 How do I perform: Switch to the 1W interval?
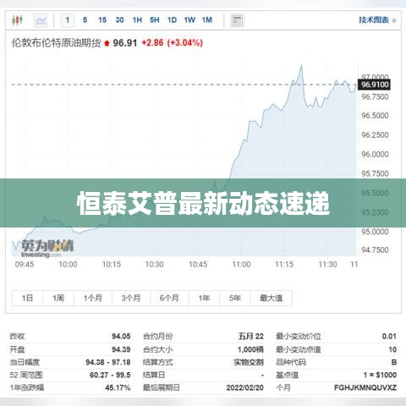click(189, 20)
